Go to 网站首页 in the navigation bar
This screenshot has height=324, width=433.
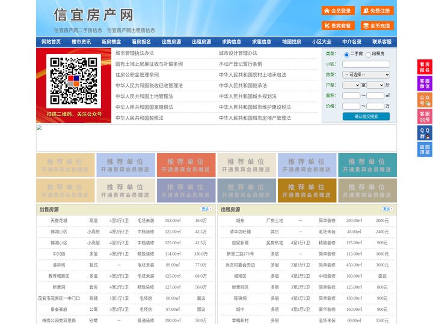(x=51, y=42)
